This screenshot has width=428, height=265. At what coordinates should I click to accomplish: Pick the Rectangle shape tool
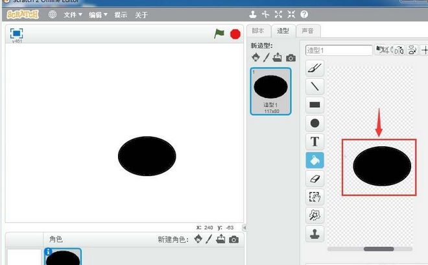315,105
